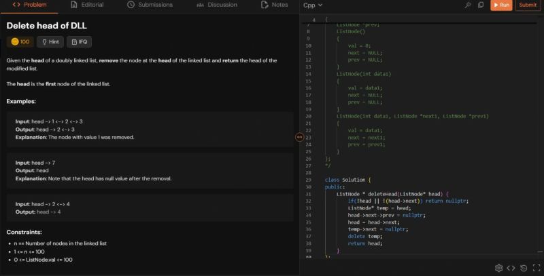Image resolution: width=544 pixels, height=276 pixels.
Task: Click 'Input: head -> 1 <-> 2 <-> 3'
Action: point(49,121)
